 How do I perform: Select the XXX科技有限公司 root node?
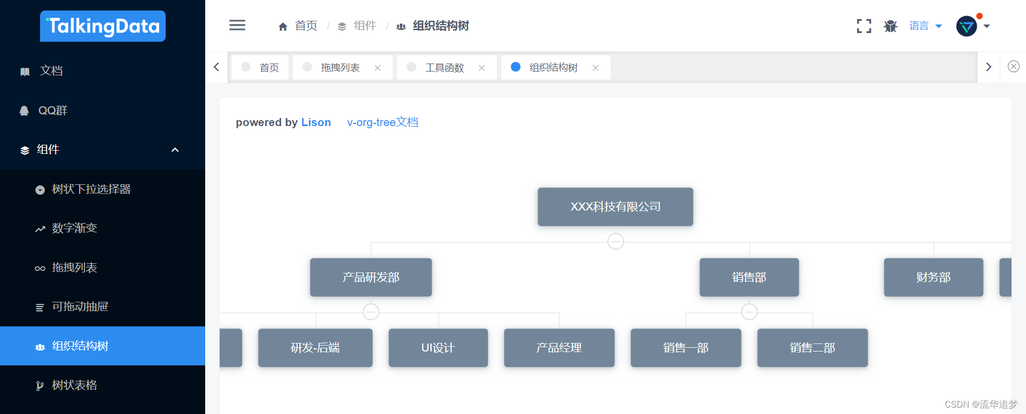(615, 207)
